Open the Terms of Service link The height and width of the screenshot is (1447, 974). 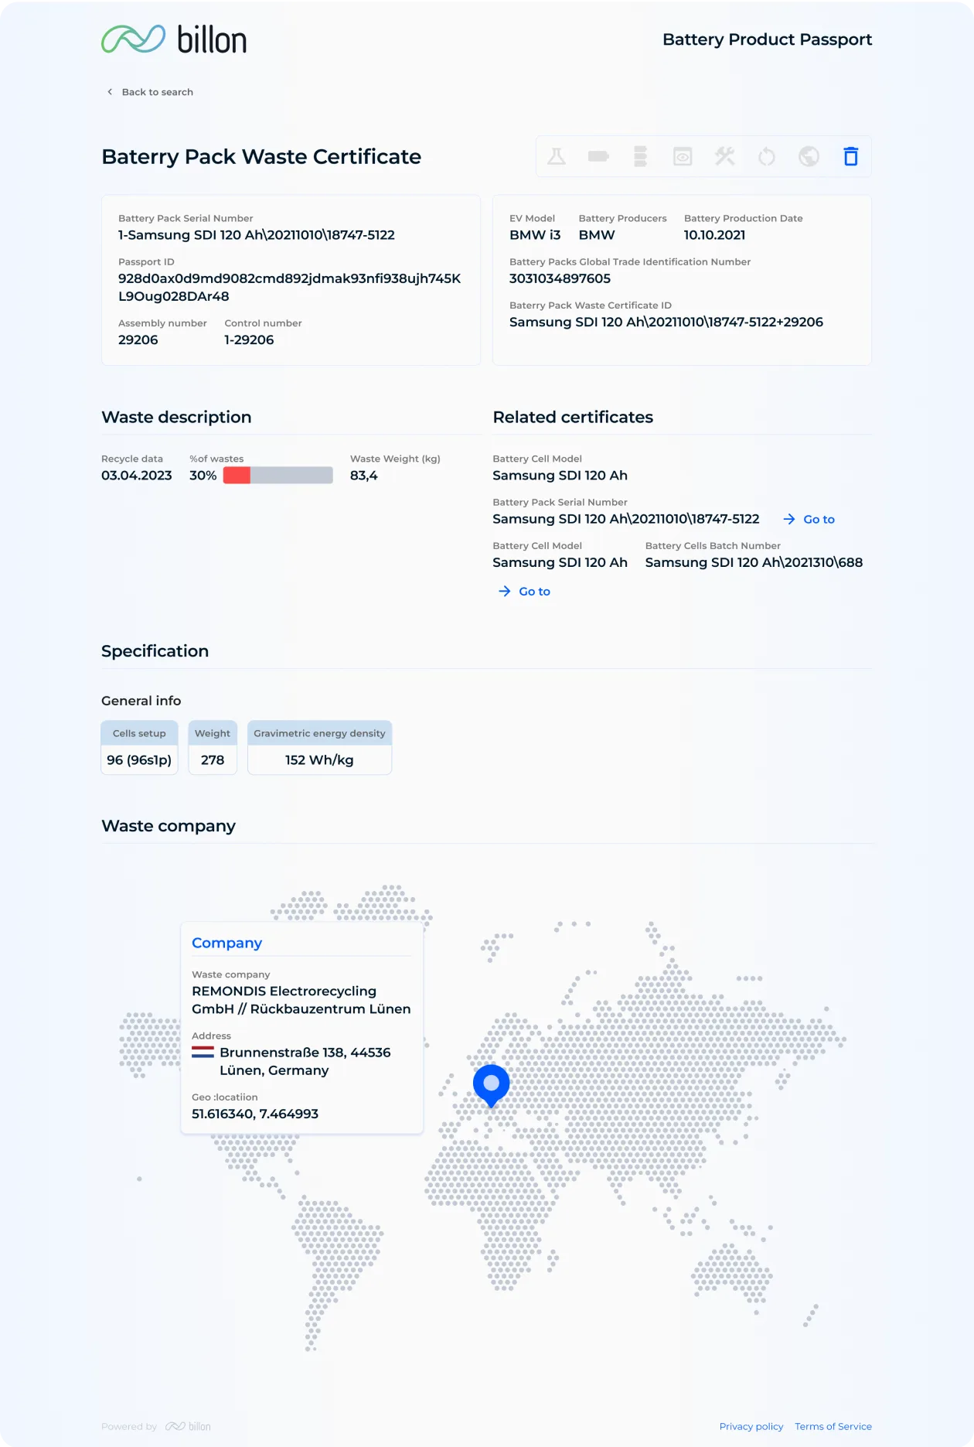pos(833,1427)
